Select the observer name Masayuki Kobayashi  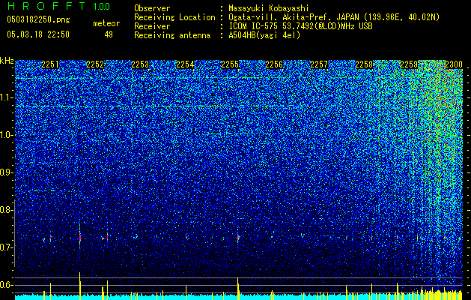click(269, 8)
